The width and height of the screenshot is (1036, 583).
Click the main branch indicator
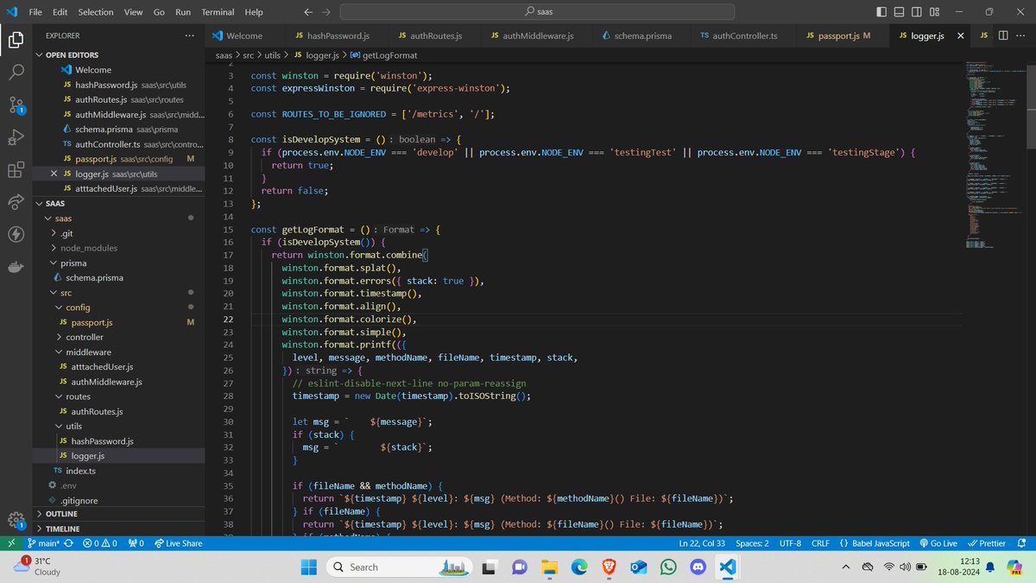click(x=44, y=543)
